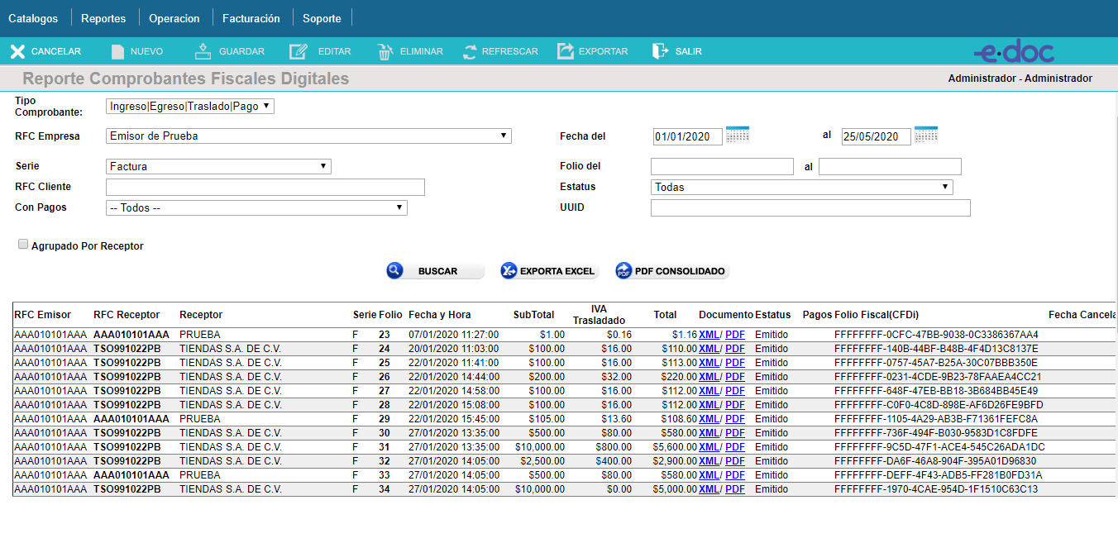Open the Con Pagos dropdown

[256, 208]
